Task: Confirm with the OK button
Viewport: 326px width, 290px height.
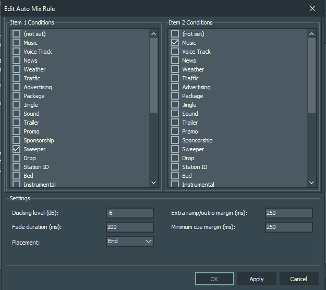Action: tap(214, 279)
